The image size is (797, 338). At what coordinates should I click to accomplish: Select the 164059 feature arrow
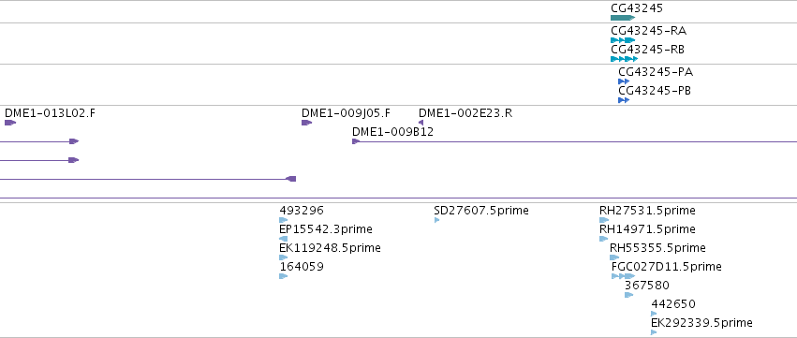pyautogui.click(x=284, y=276)
